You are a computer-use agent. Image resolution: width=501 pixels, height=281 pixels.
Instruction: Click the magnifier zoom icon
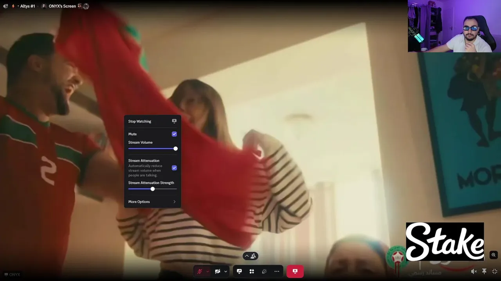(x=494, y=255)
